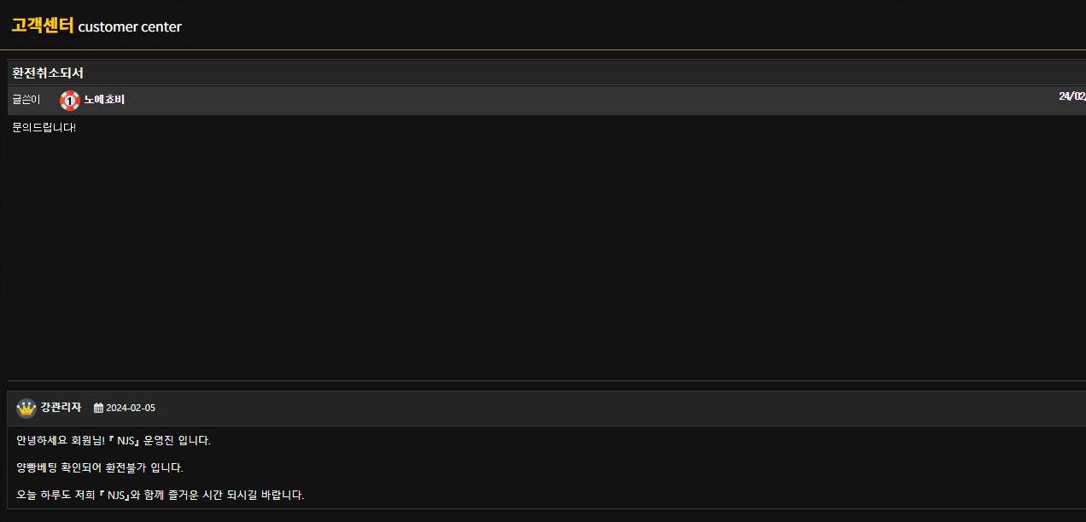Select the post title 환전취소되서
The height and width of the screenshot is (522, 1086).
pos(48,73)
